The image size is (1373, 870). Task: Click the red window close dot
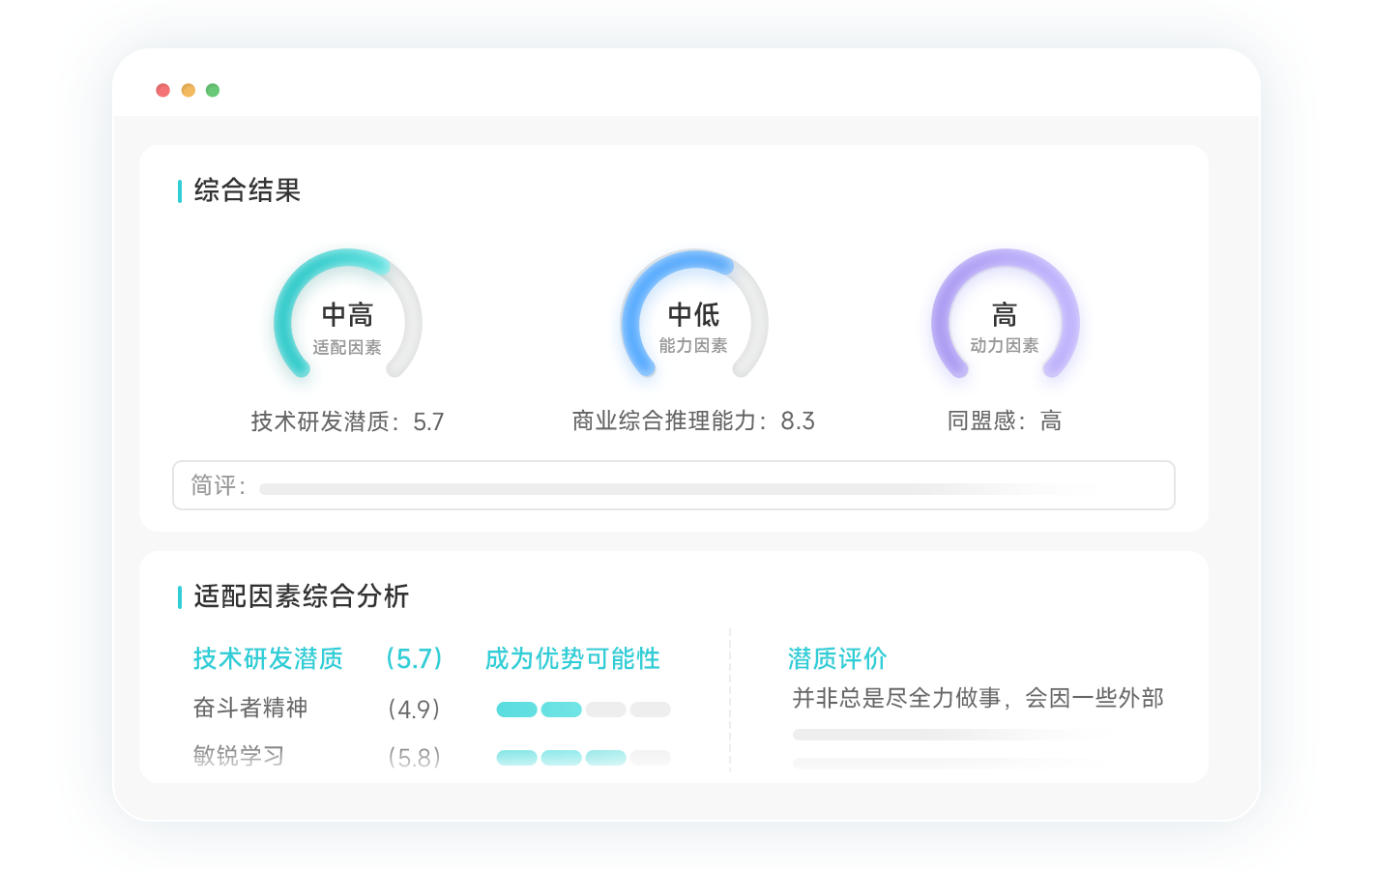click(x=163, y=90)
